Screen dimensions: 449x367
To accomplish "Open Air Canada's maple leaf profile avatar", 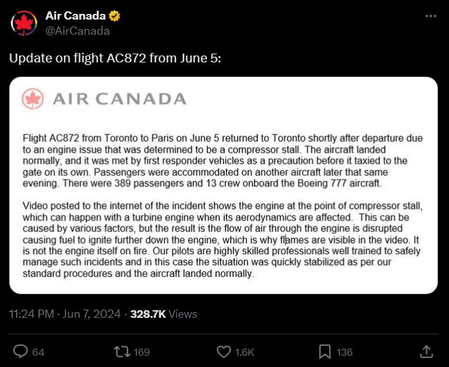I will pyautogui.click(x=25, y=23).
